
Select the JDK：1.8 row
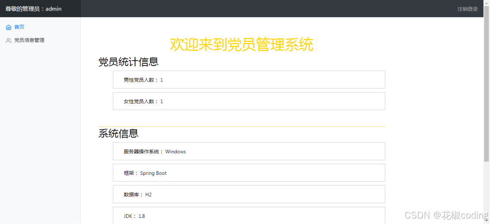point(249,216)
